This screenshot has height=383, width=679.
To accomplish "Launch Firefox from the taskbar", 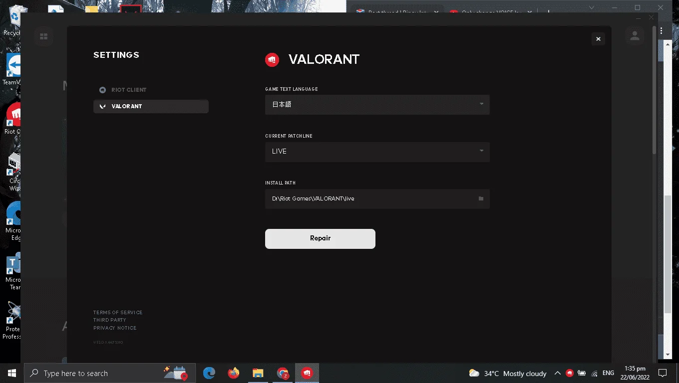I will [233, 373].
